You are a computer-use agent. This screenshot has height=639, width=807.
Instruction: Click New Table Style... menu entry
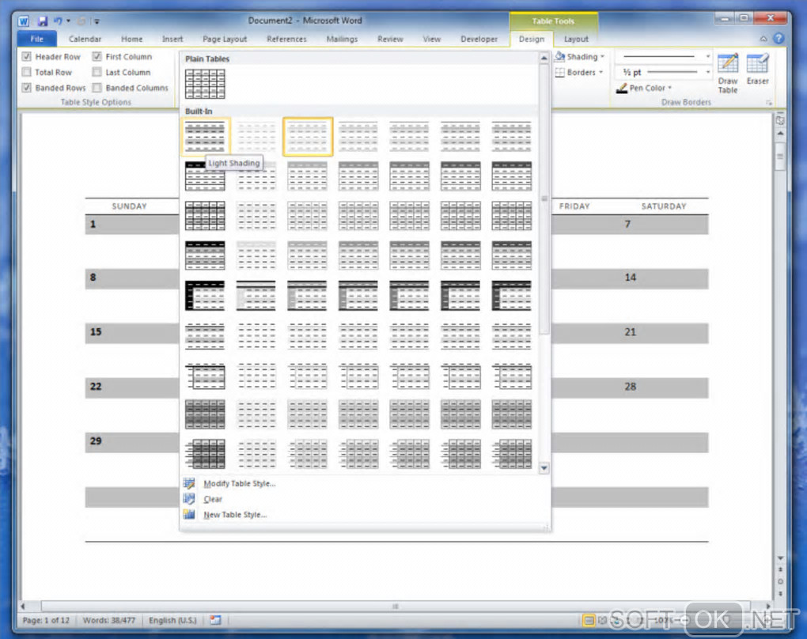click(x=235, y=515)
